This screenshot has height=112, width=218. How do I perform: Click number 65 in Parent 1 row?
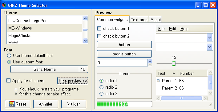tap(181, 81)
